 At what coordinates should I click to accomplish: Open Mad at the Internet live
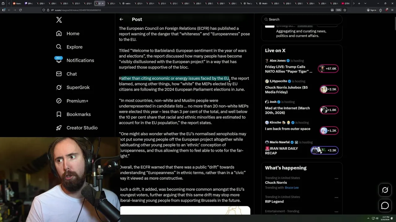pos(287,110)
